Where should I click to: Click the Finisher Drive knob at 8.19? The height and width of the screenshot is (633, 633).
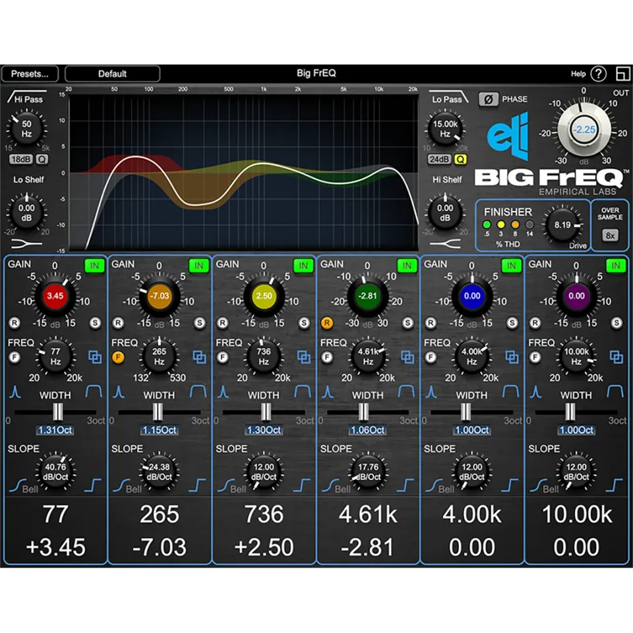click(x=562, y=225)
